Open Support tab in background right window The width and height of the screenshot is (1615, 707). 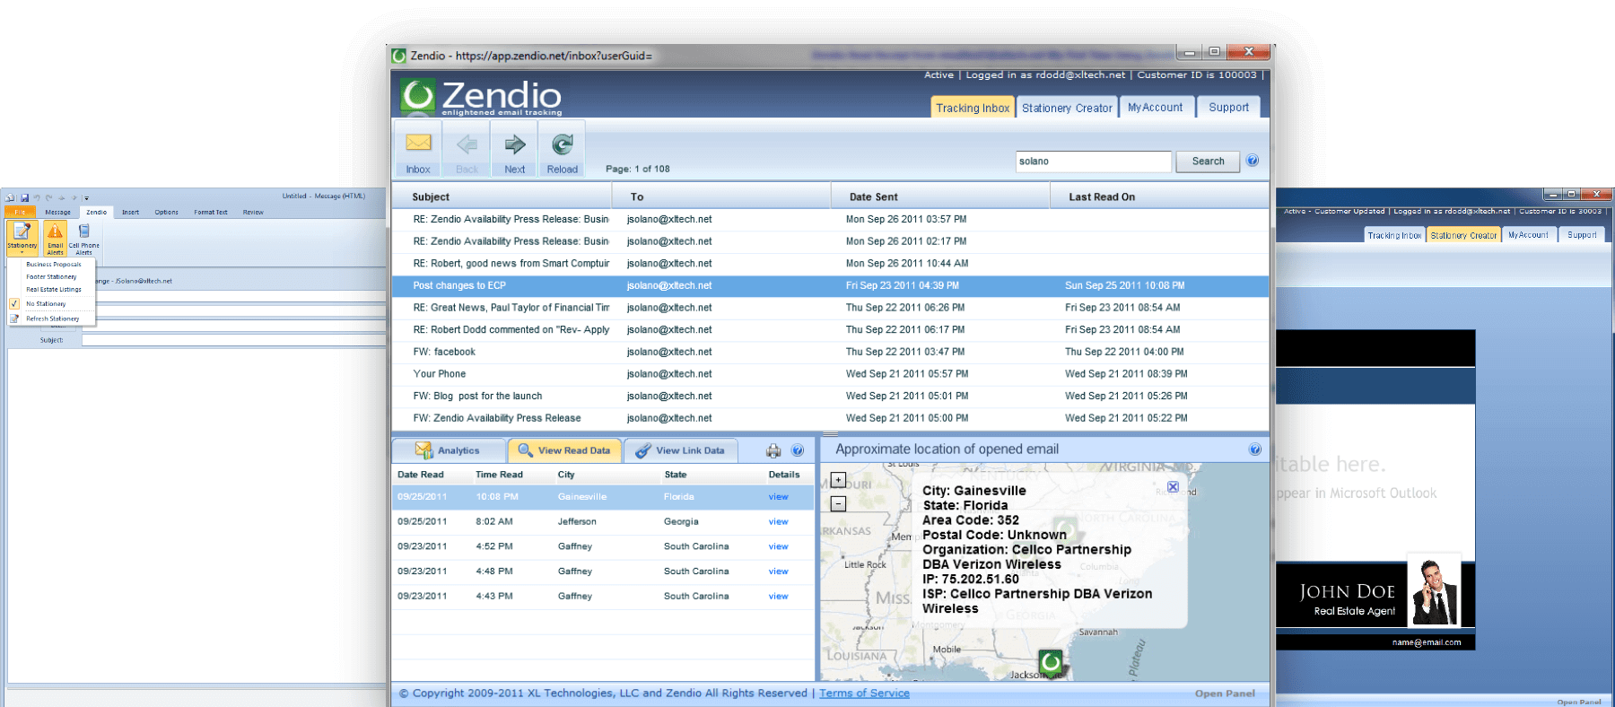coord(1582,235)
